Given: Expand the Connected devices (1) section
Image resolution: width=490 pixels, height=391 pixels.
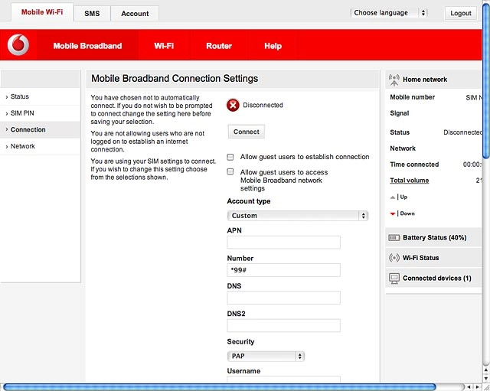Looking at the screenshot, I should pyautogui.click(x=433, y=278).
